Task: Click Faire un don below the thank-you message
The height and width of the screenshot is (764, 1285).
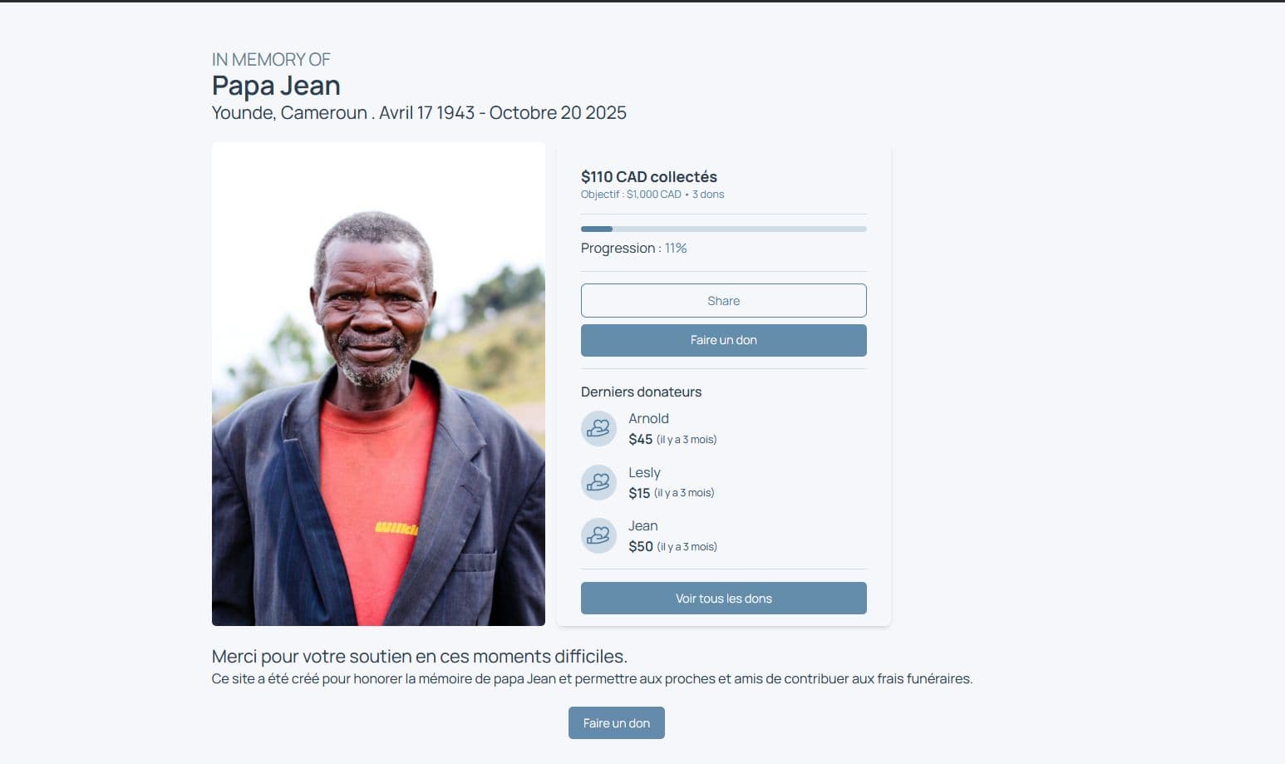Action: point(616,723)
